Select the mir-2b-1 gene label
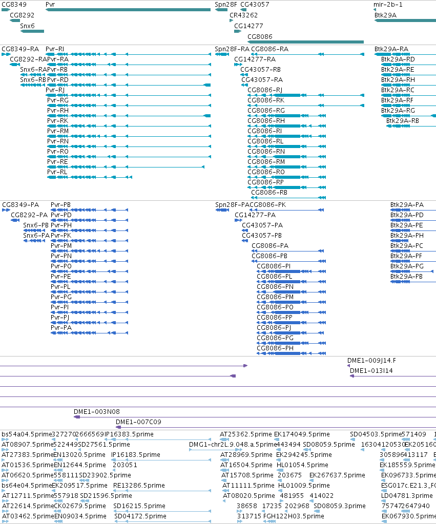 coord(388,5)
